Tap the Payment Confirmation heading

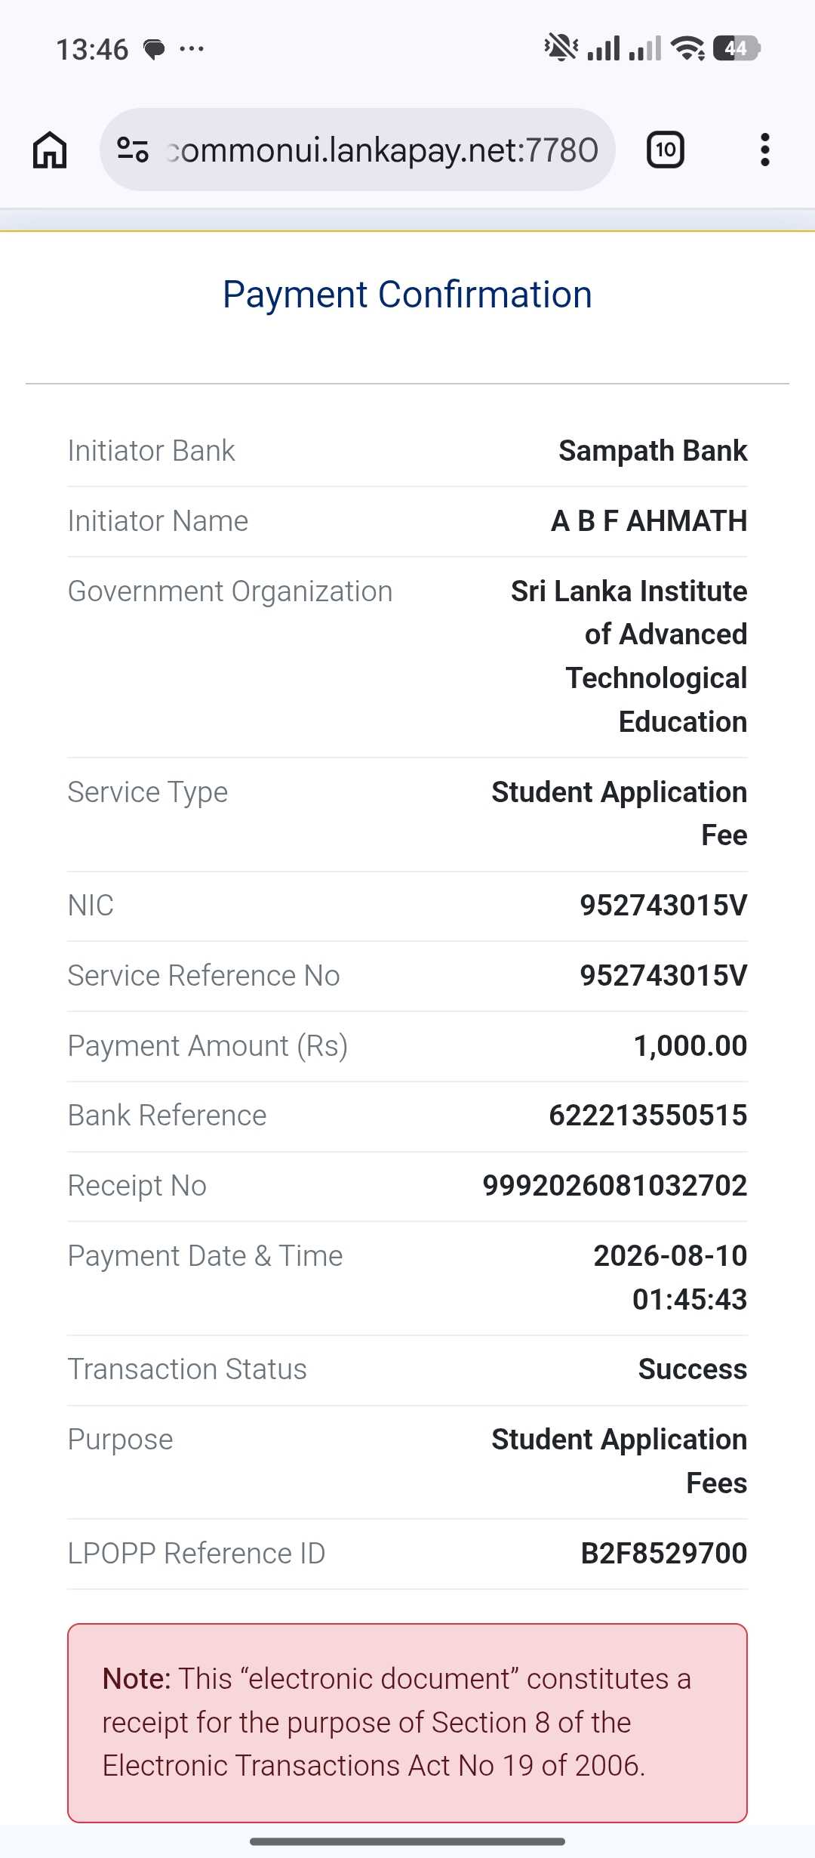[407, 295]
